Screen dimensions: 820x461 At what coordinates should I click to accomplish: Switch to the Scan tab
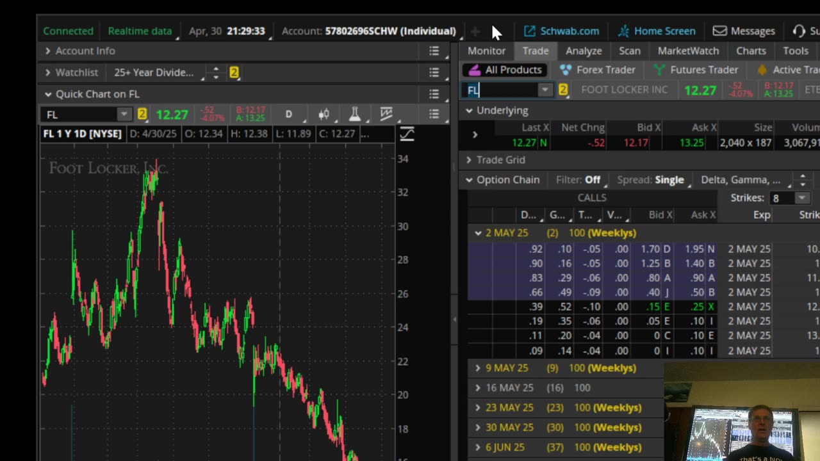click(630, 51)
